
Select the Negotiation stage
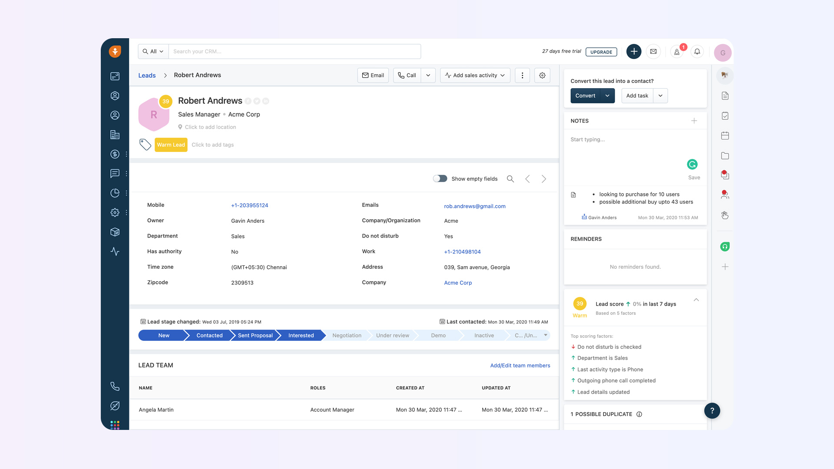pos(347,335)
